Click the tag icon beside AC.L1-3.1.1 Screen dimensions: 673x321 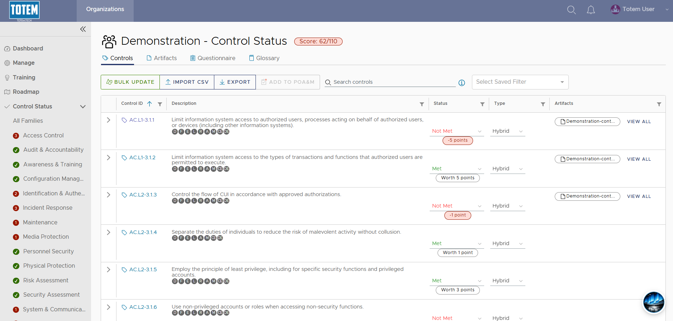coord(124,120)
